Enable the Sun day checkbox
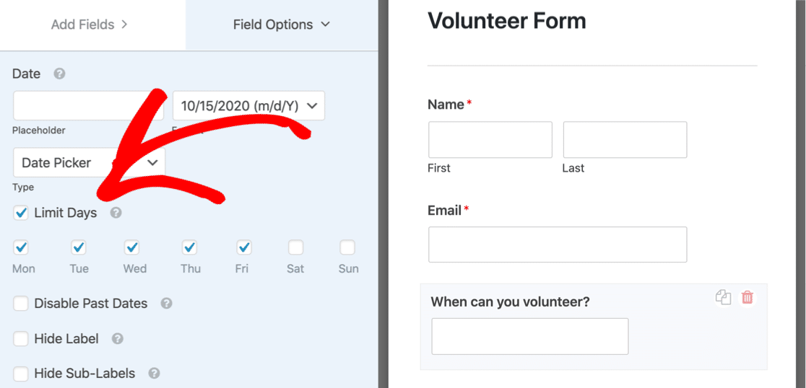This screenshot has width=806, height=388. click(347, 248)
